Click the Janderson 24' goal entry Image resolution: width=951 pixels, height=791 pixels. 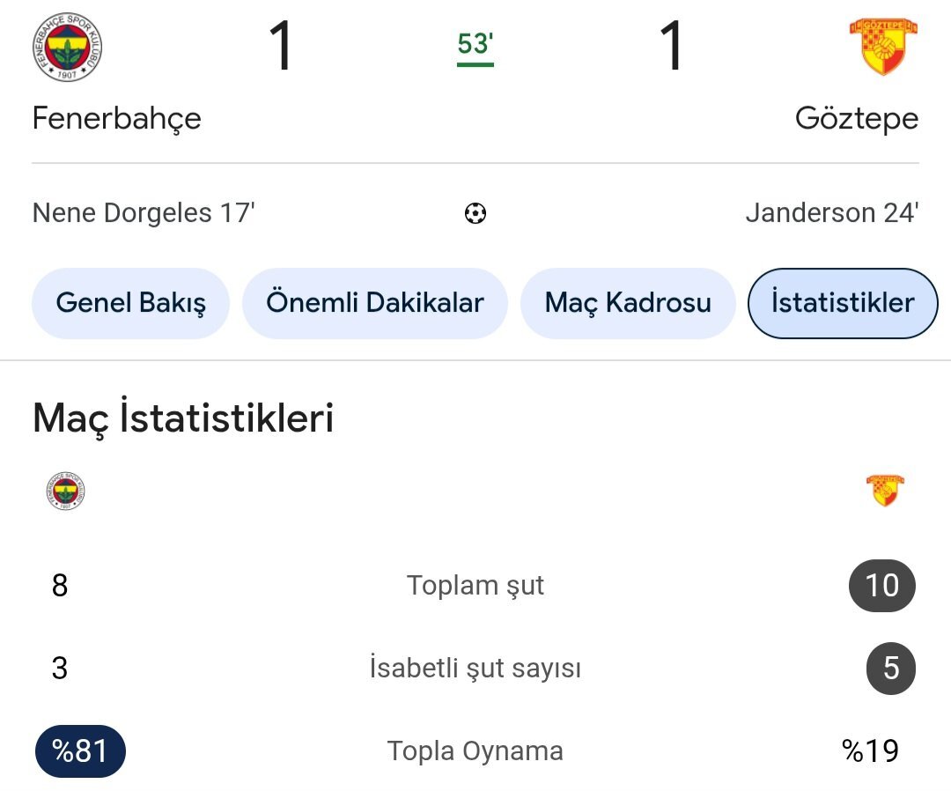coord(831,213)
